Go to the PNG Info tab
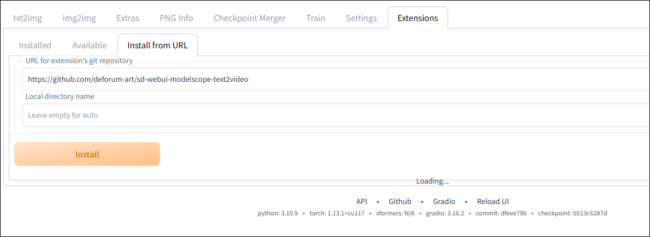 176,18
